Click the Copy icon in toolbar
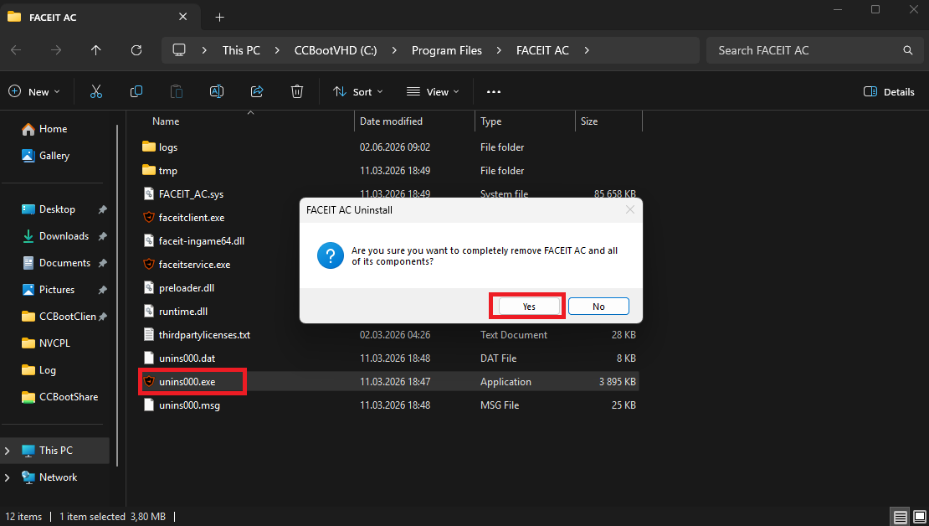Screen dimensions: 929x526 coord(136,91)
